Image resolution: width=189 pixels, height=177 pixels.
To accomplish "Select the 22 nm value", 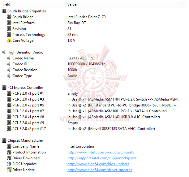I will [72, 35].
